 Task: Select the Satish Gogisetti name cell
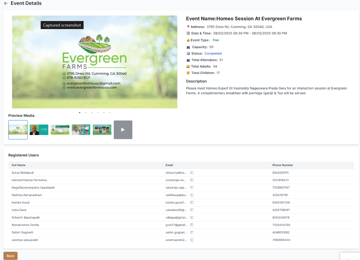point(22,232)
